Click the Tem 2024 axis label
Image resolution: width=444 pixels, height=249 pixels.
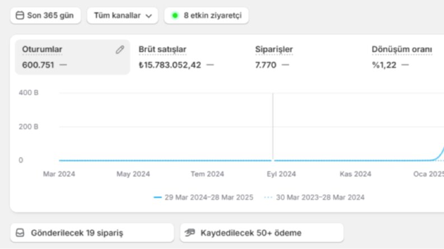click(x=207, y=174)
